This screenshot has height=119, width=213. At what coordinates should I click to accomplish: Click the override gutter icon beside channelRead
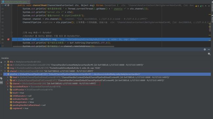[x=6, y=5]
